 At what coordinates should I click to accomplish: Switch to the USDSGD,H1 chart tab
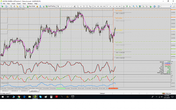tap(5, 91)
